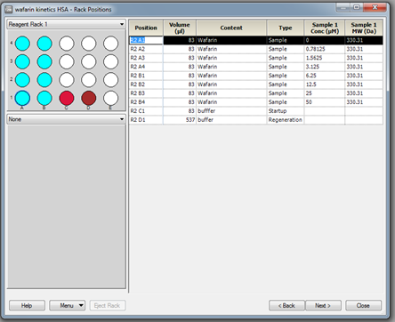Go Back to previous step
Screen dimensions: 395x322
pos(286,305)
